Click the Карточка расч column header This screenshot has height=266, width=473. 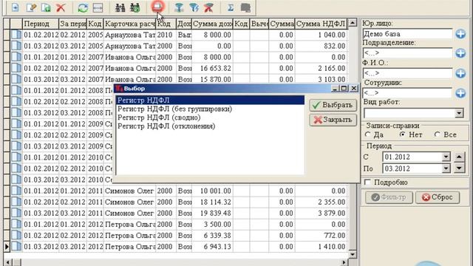click(130, 24)
